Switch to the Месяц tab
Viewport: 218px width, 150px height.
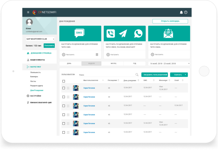(x=113, y=63)
